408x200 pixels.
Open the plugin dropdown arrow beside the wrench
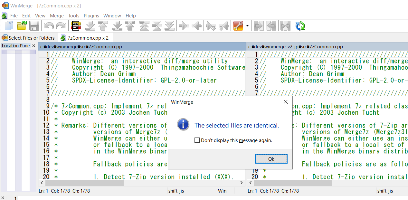pos(247,26)
